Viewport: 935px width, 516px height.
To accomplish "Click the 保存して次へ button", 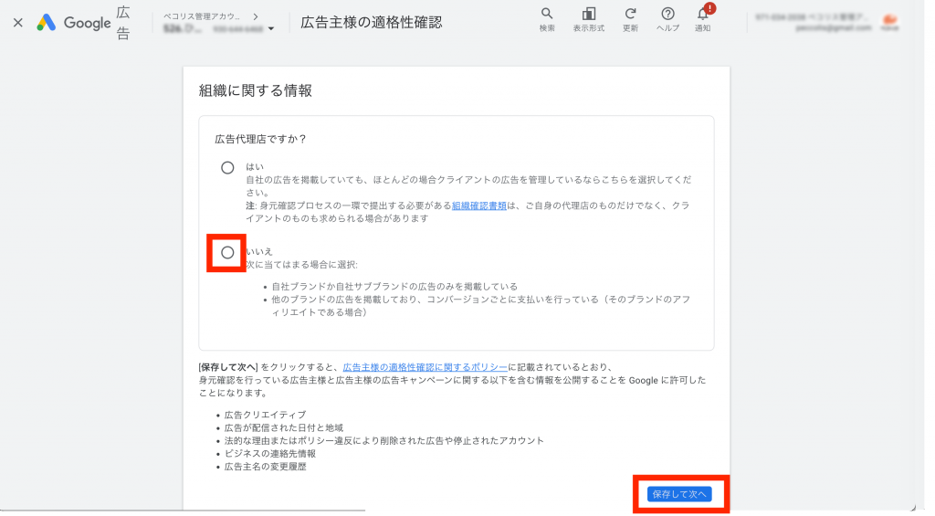I will click(x=678, y=493).
